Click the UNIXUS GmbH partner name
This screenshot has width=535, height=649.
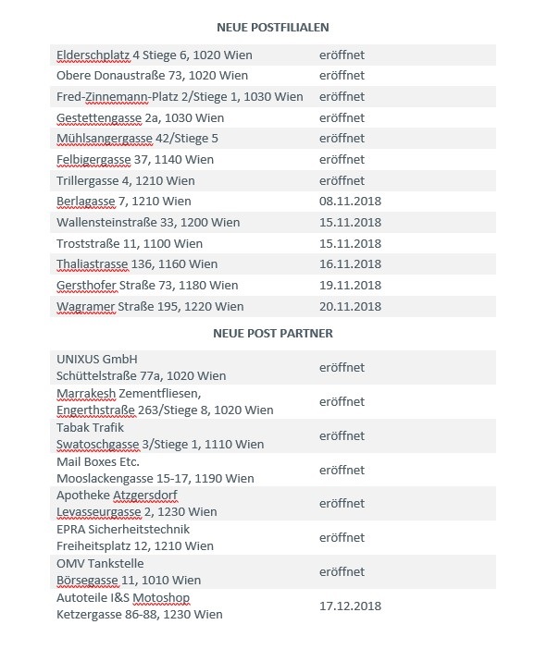97,359
